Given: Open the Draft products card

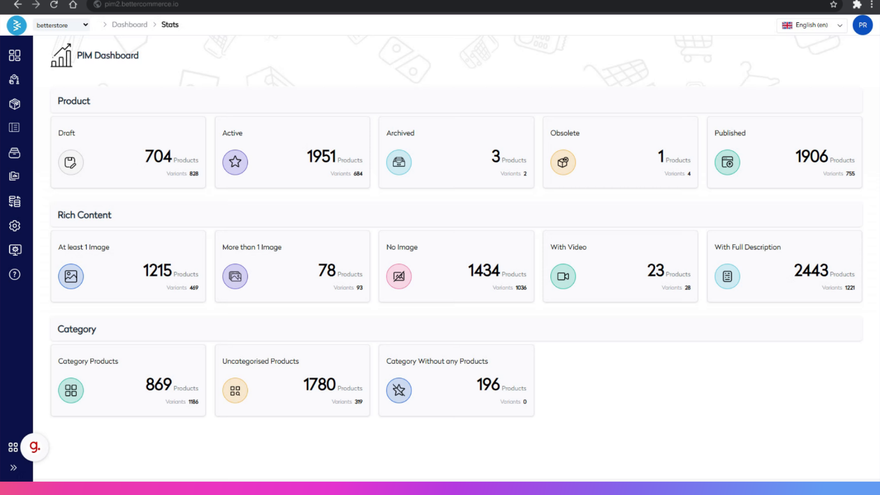Looking at the screenshot, I should (x=128, y=152).
